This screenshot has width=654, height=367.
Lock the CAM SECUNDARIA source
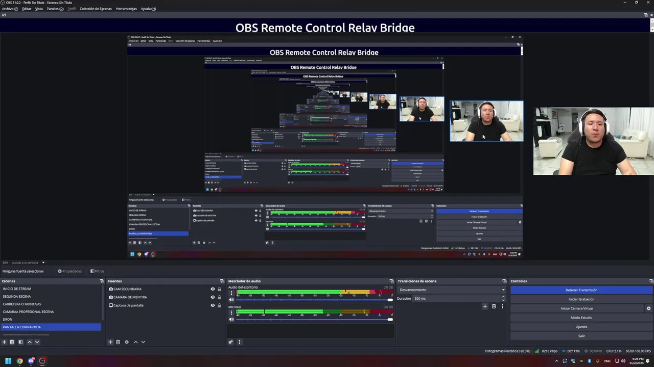coord(219,289)
